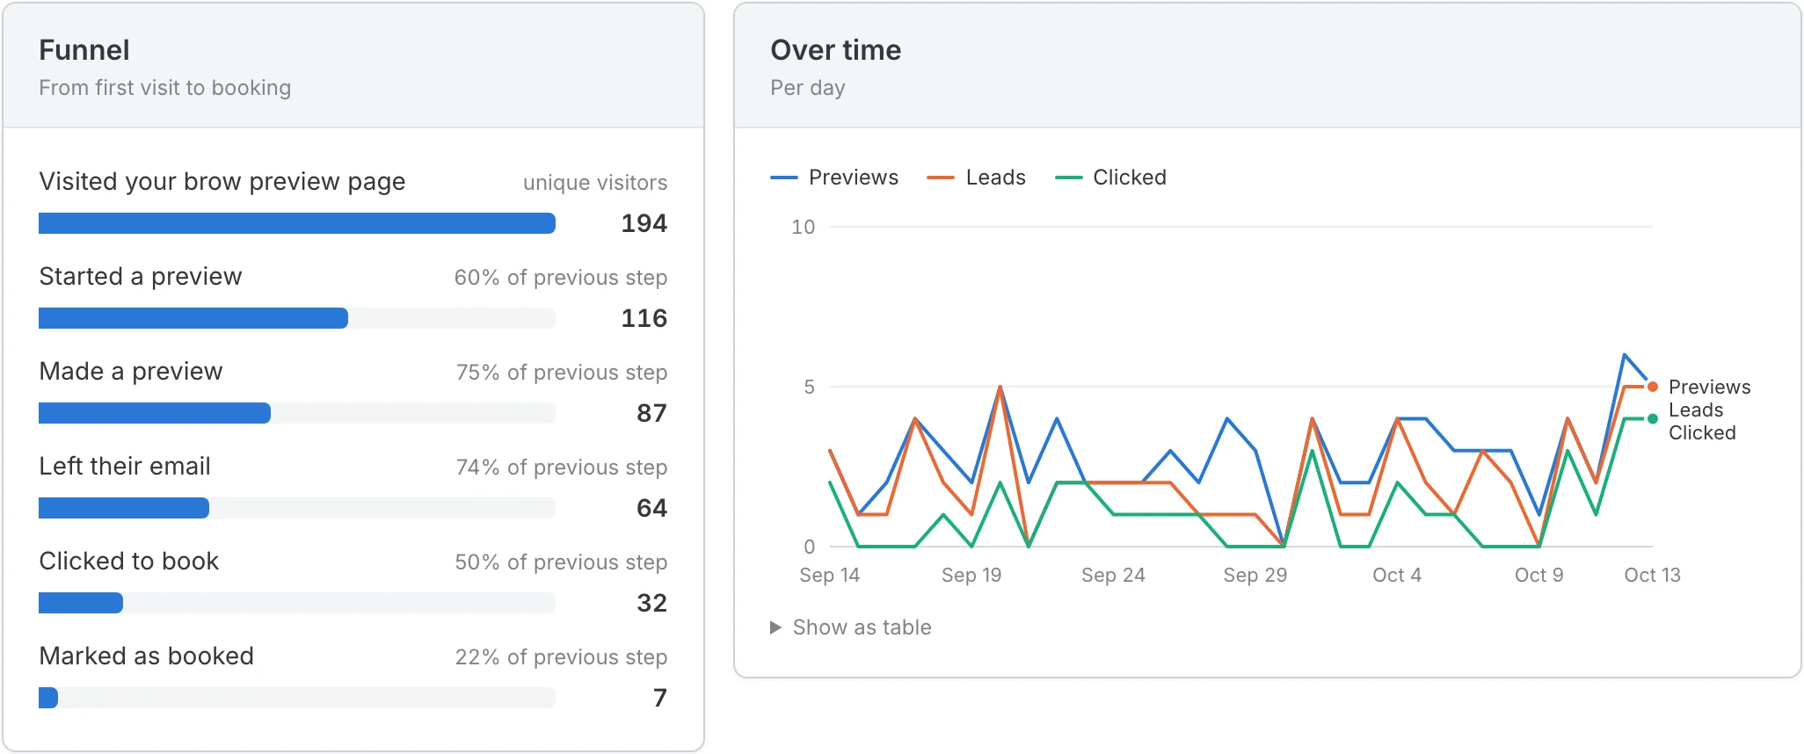Screen dimensions: 1804x754
Task: Click the "Per day" subtitle
Action: click(x=808, y=88)
